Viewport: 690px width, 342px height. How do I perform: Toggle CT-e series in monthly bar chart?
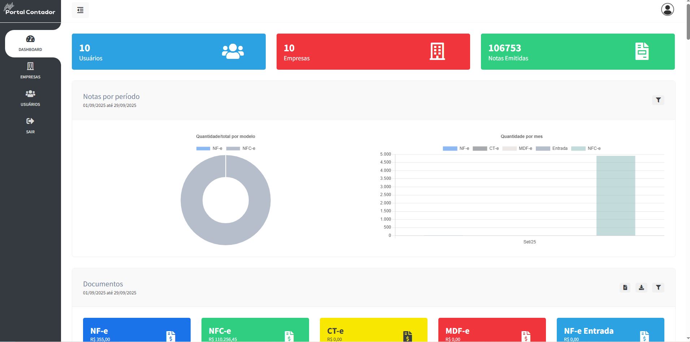click(x=486, y=148)
